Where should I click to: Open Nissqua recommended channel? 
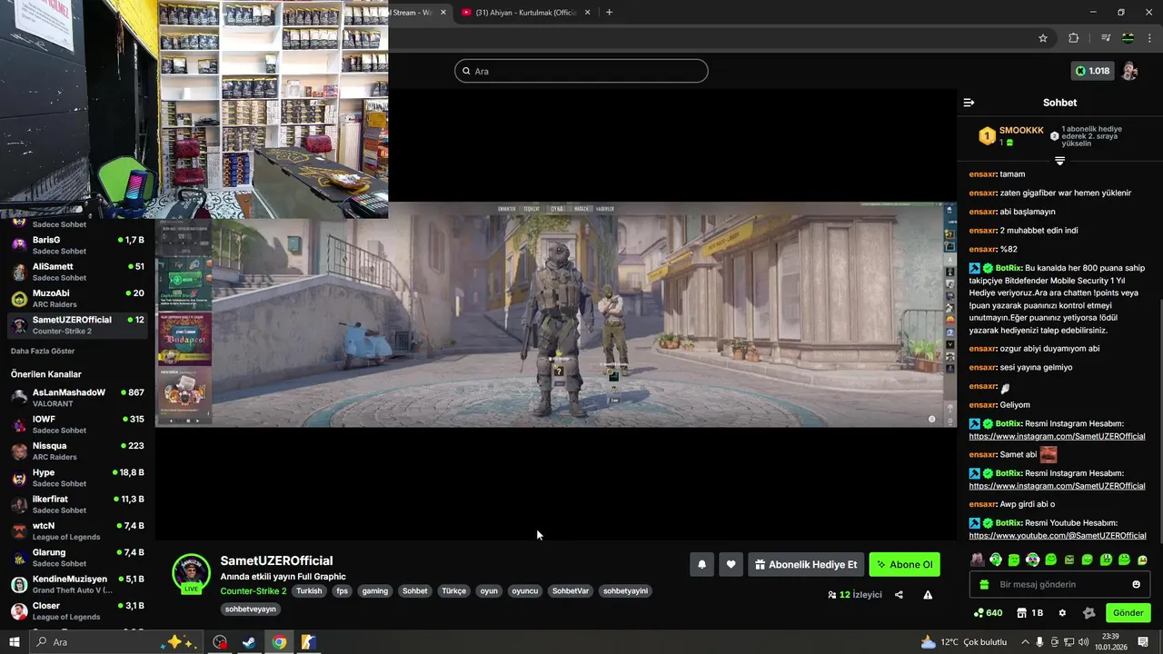click(x=77, y=451)
